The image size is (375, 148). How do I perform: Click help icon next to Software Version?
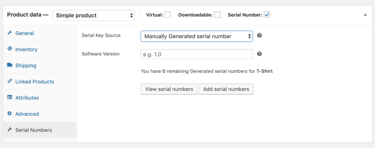[x=260, y=54]
